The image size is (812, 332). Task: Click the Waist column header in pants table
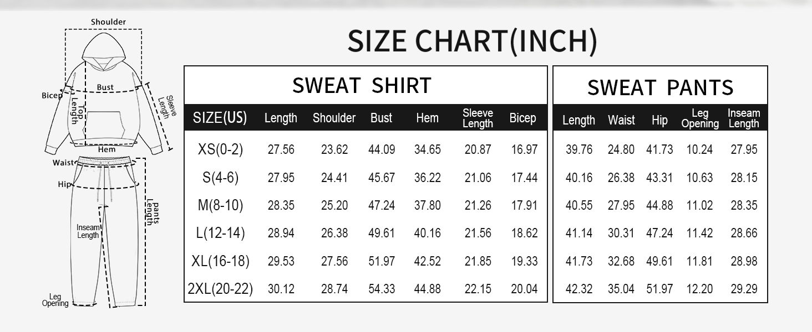pos(621,120)
